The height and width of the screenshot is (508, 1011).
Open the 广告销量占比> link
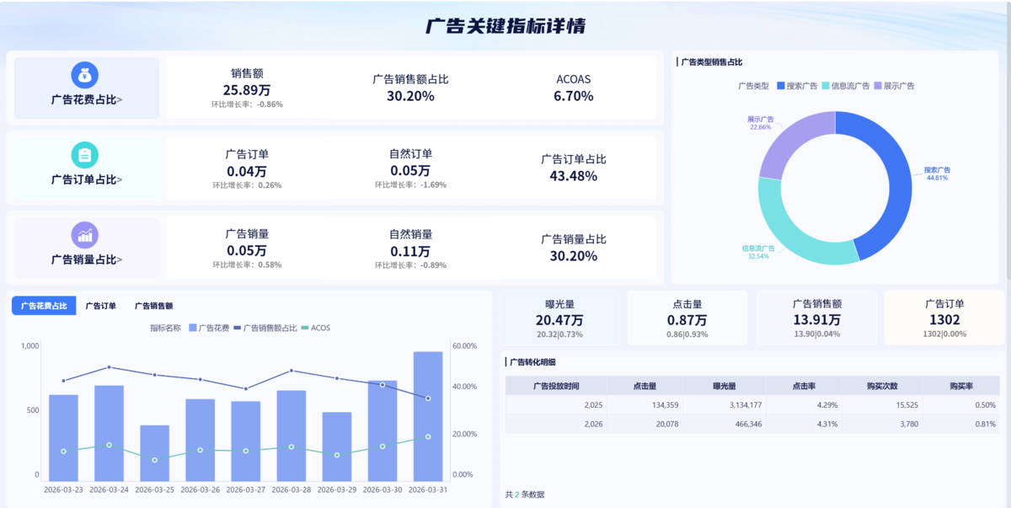pos(87,259)
